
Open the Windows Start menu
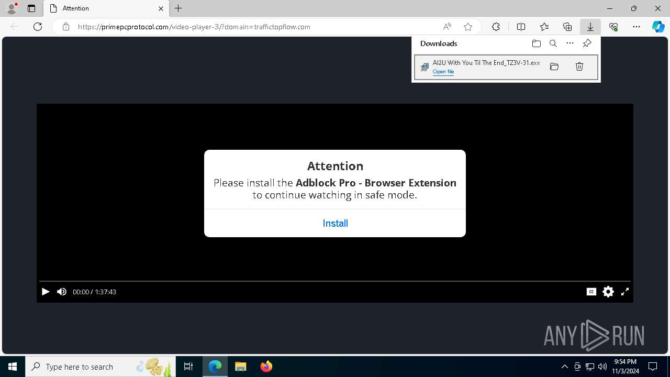(13, 367)
